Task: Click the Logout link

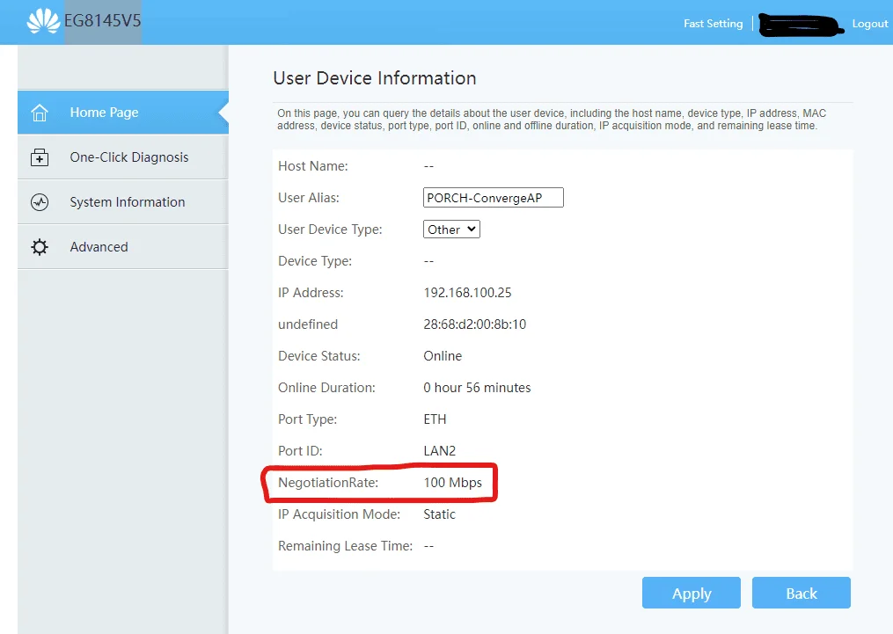Action: click(869, 24)
